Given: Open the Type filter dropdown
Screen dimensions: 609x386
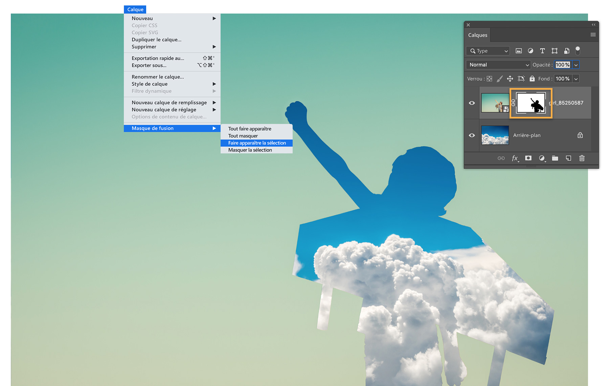Looking at the screenshot, I should [x=488, y=51].
